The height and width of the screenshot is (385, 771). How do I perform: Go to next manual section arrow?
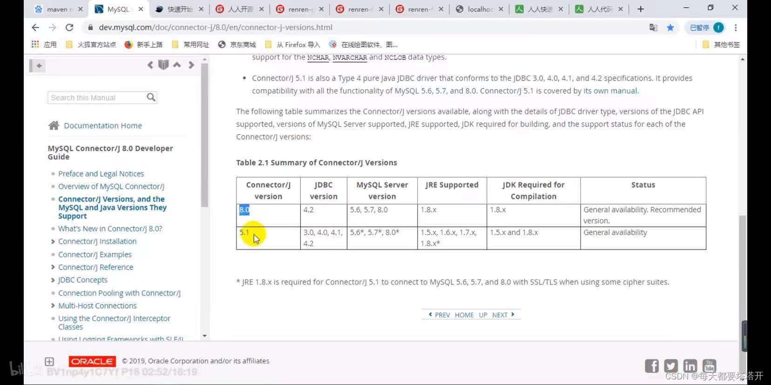tap(191, 65)
